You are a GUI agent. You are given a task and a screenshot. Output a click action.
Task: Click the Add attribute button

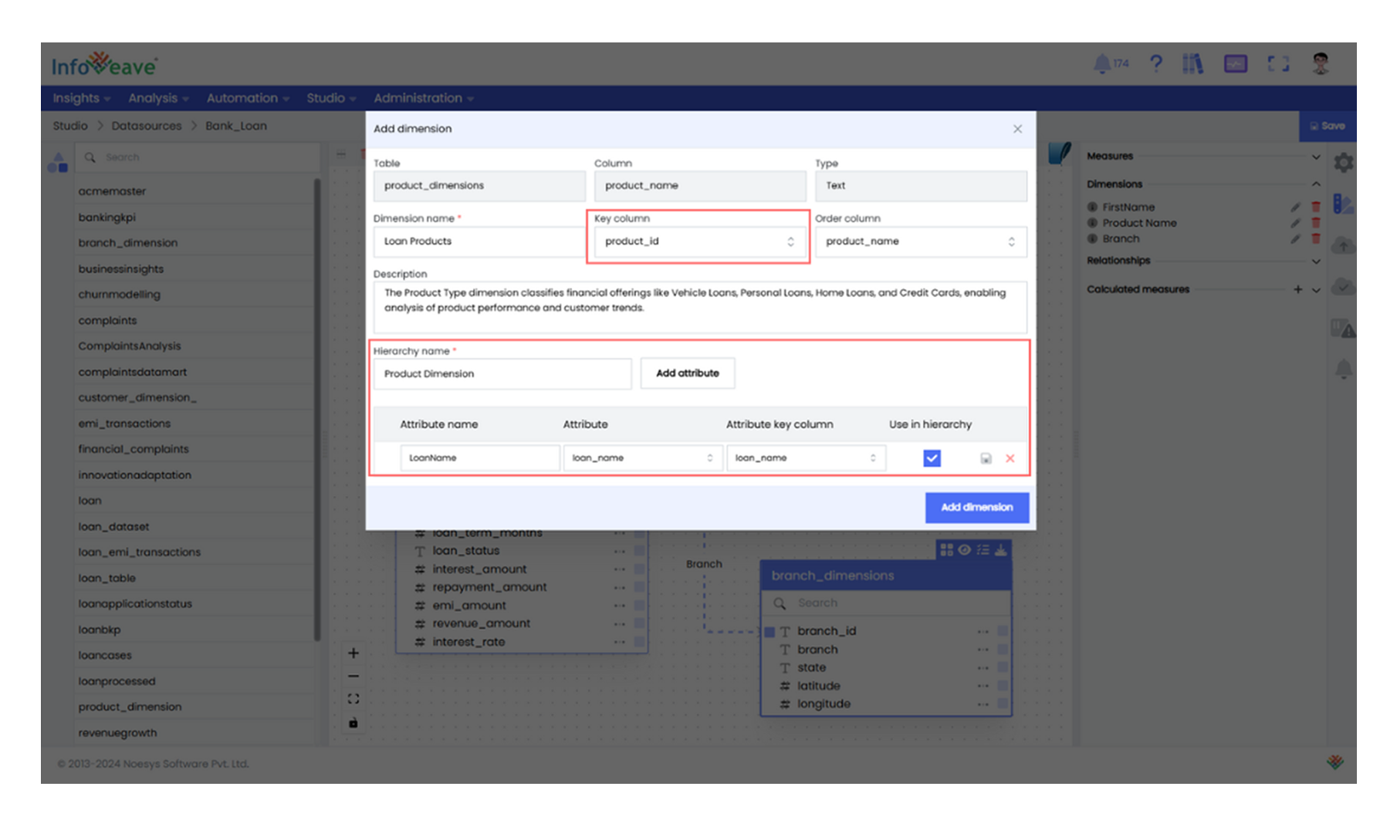click(x=687, y=373)
